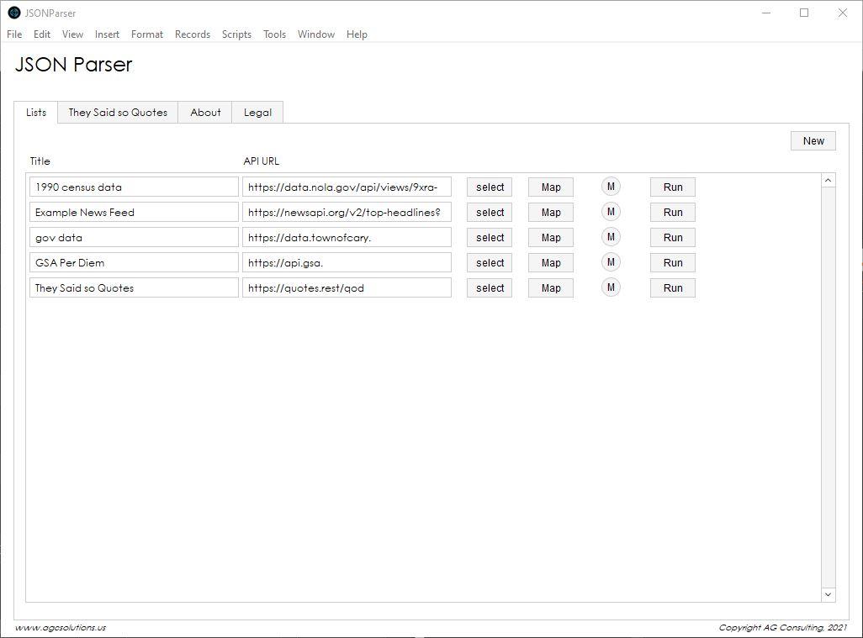The width and height of the screenshot is (863, 638).
Task: Switch to the They Said so Quotes tab
Action: point(118,113)
